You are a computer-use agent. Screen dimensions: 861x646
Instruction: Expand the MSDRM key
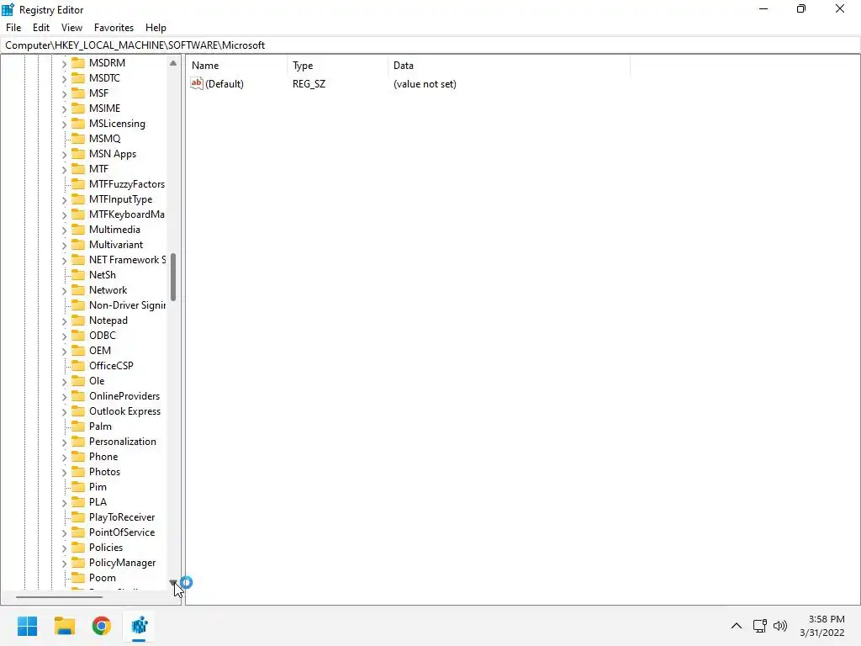click(64, 64)
